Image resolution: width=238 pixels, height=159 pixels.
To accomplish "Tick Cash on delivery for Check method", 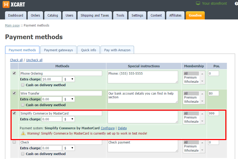I will click(x=23, y=154).
